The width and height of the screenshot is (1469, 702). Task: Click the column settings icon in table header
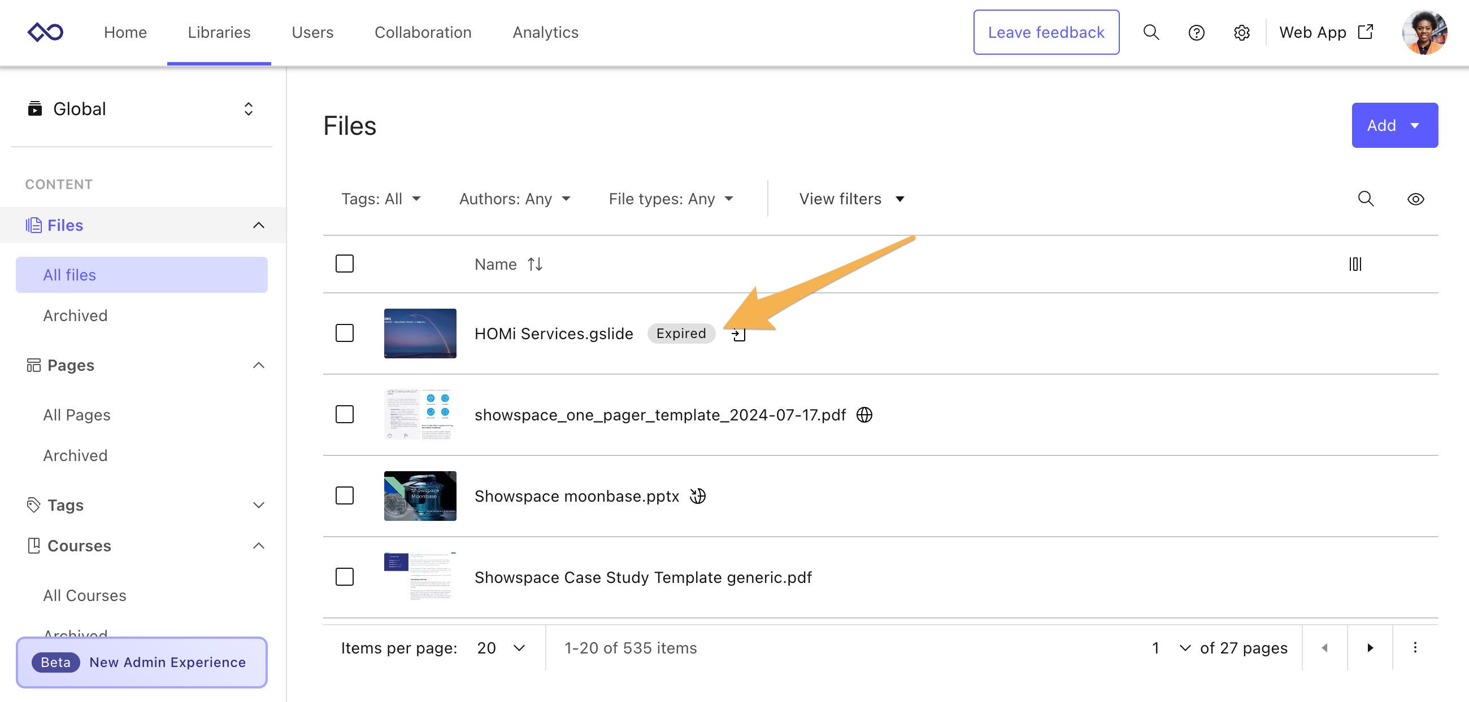(1355, 264)
